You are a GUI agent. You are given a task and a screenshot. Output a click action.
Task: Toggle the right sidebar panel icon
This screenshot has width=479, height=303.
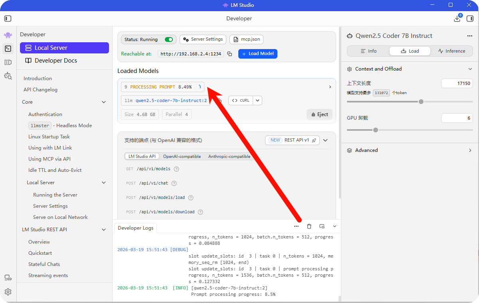coord(470,18)
